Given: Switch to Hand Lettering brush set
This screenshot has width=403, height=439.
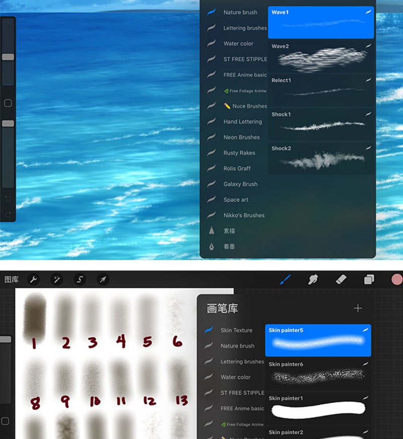Looking at the screenshot, I should pos(242,121).
